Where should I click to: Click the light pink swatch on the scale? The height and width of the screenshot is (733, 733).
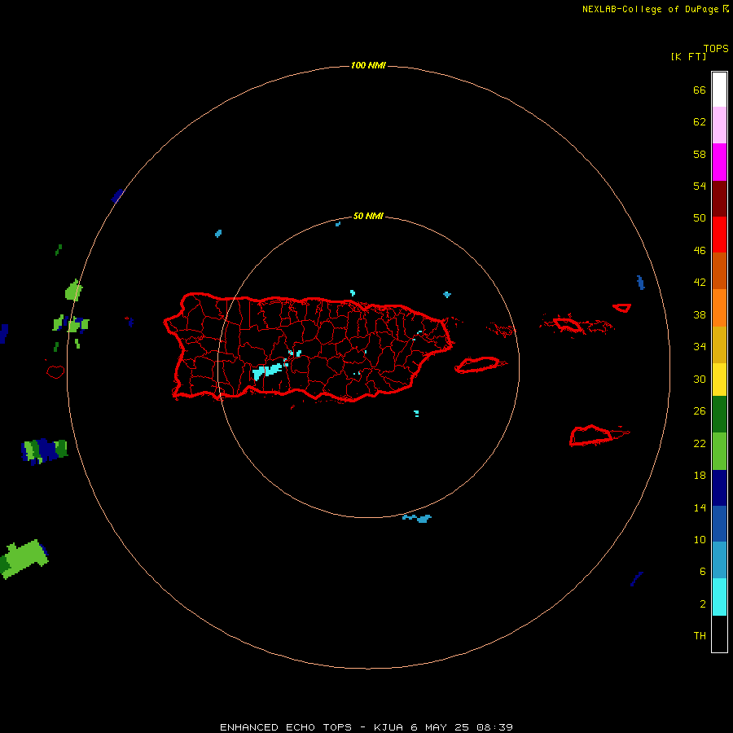pos(719,125)
